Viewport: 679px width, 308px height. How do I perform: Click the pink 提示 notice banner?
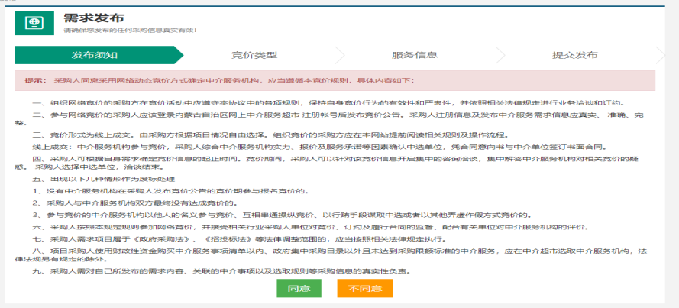coord(335,80)
